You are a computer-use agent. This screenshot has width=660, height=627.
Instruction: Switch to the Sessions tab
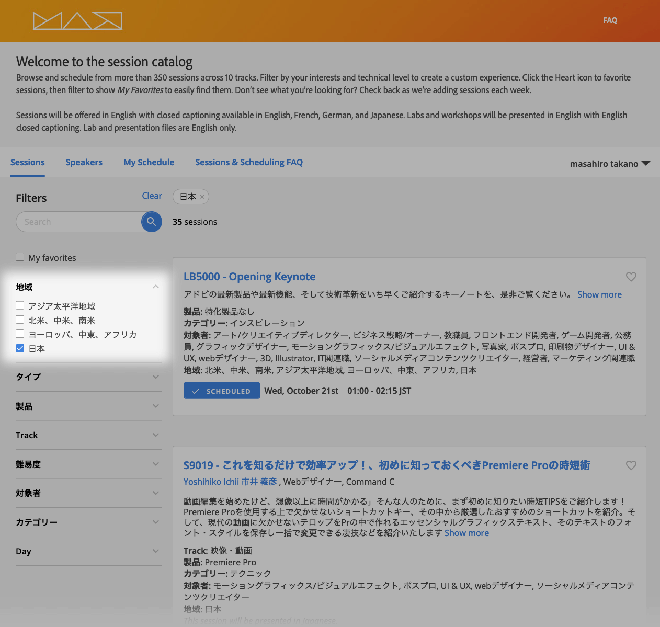tap(28, 162)
